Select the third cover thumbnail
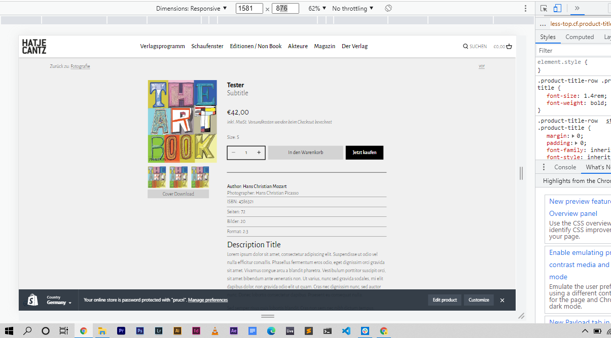The width and height of the screenshot is (611, 338). click(x=200, y=177)
